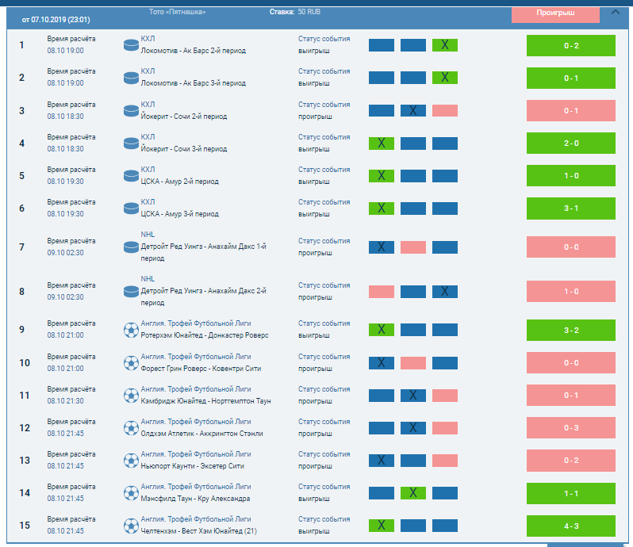Click the КХЛ league link in row 1

[148, 39]
